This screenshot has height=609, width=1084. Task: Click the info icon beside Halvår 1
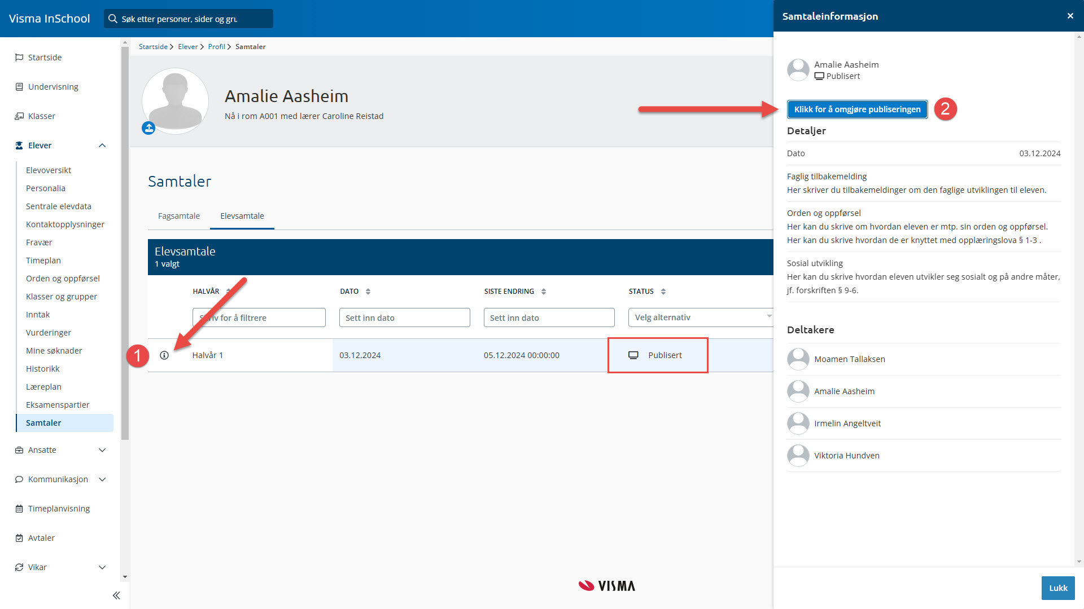164,355
